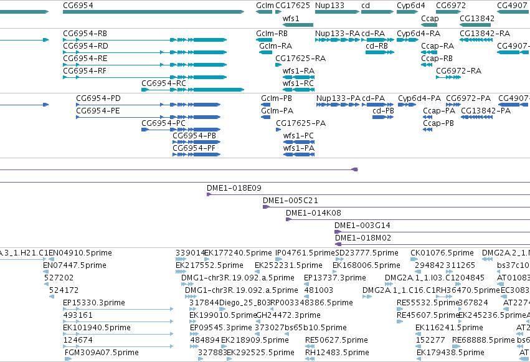Click the CG6954 gene label in the gene track
530x362 pixels.
[78, 6]
